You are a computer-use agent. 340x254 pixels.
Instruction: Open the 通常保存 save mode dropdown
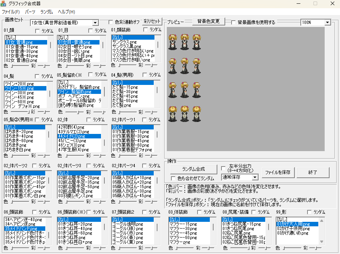255,177
